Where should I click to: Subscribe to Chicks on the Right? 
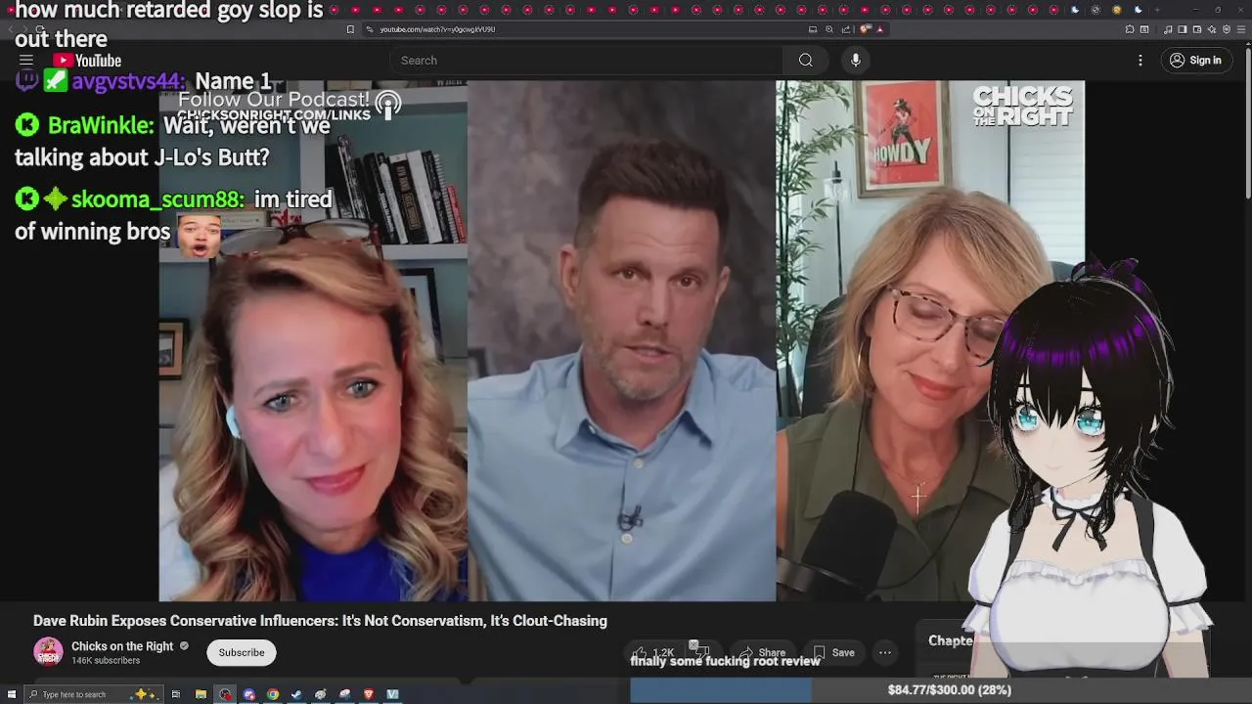pyautogui.click(x=242, y=652)
